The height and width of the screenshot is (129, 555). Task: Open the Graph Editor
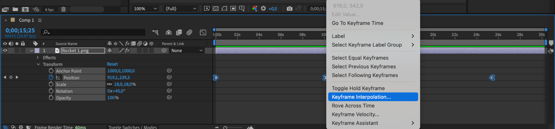(x=203, y=33)
